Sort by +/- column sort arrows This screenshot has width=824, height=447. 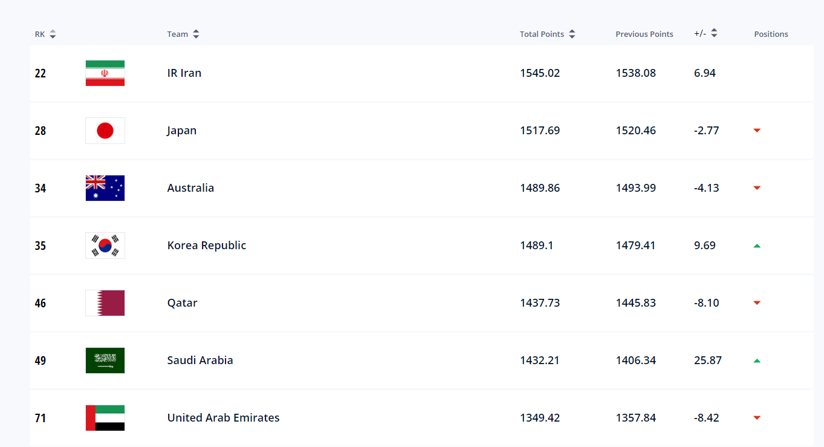[714, 34]
